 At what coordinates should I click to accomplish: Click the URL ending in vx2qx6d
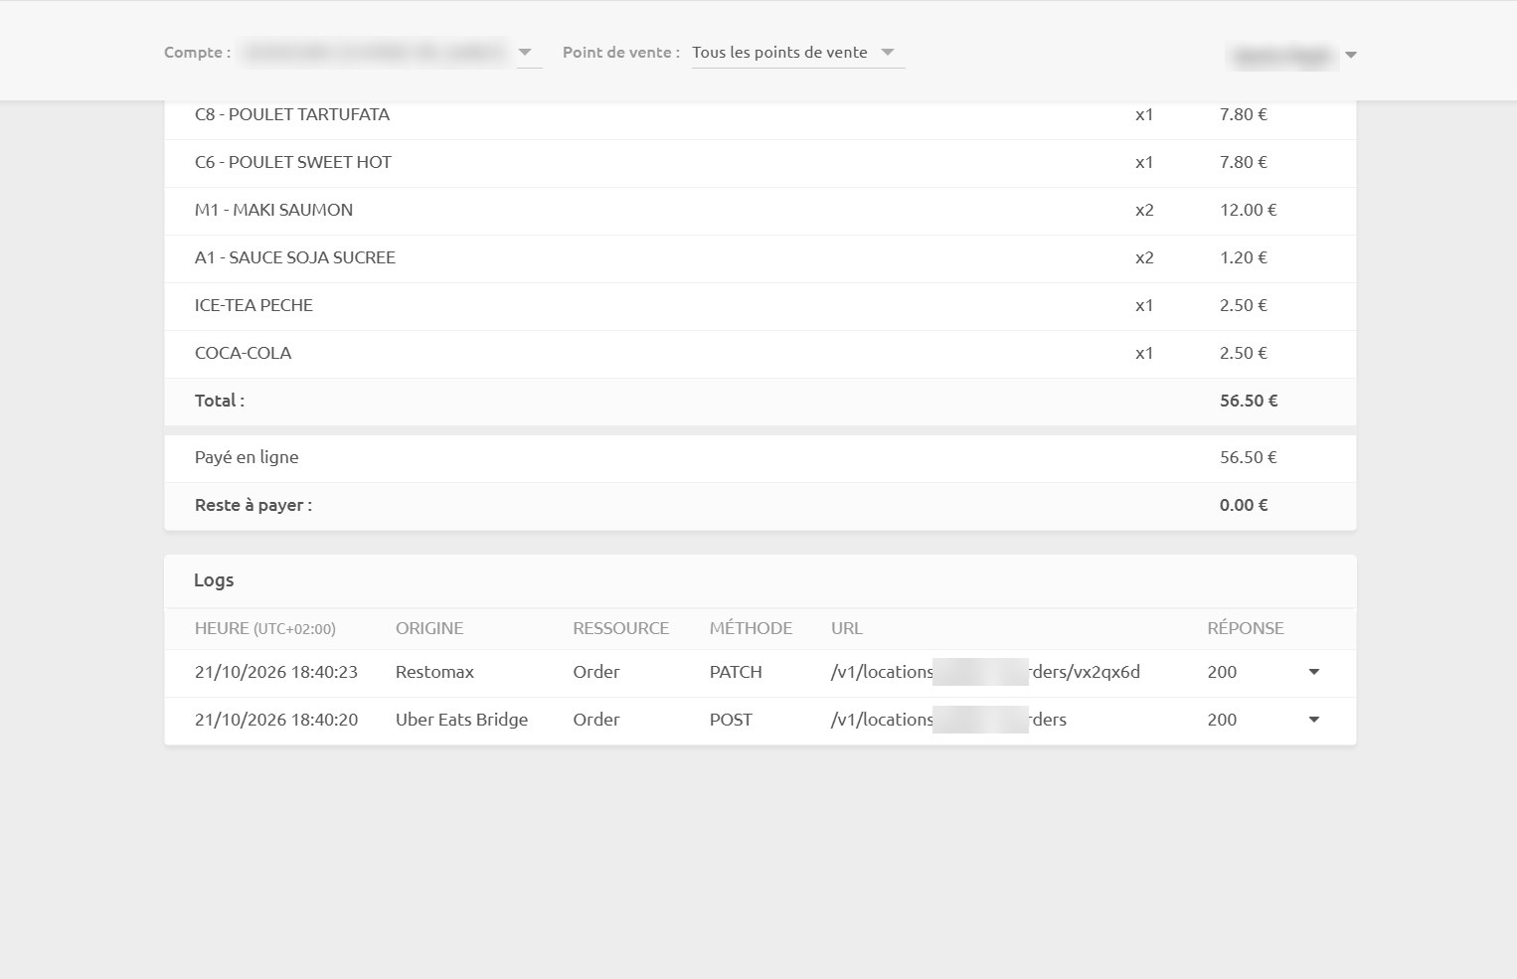985,672
